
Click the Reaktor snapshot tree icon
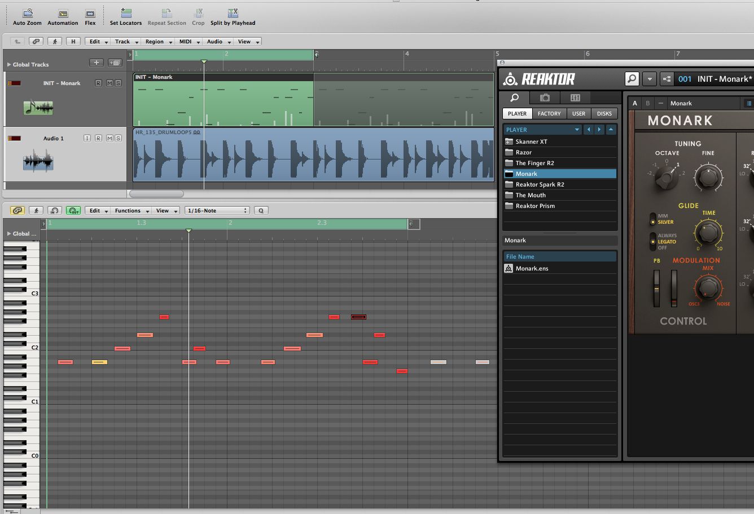pos(668,79)
